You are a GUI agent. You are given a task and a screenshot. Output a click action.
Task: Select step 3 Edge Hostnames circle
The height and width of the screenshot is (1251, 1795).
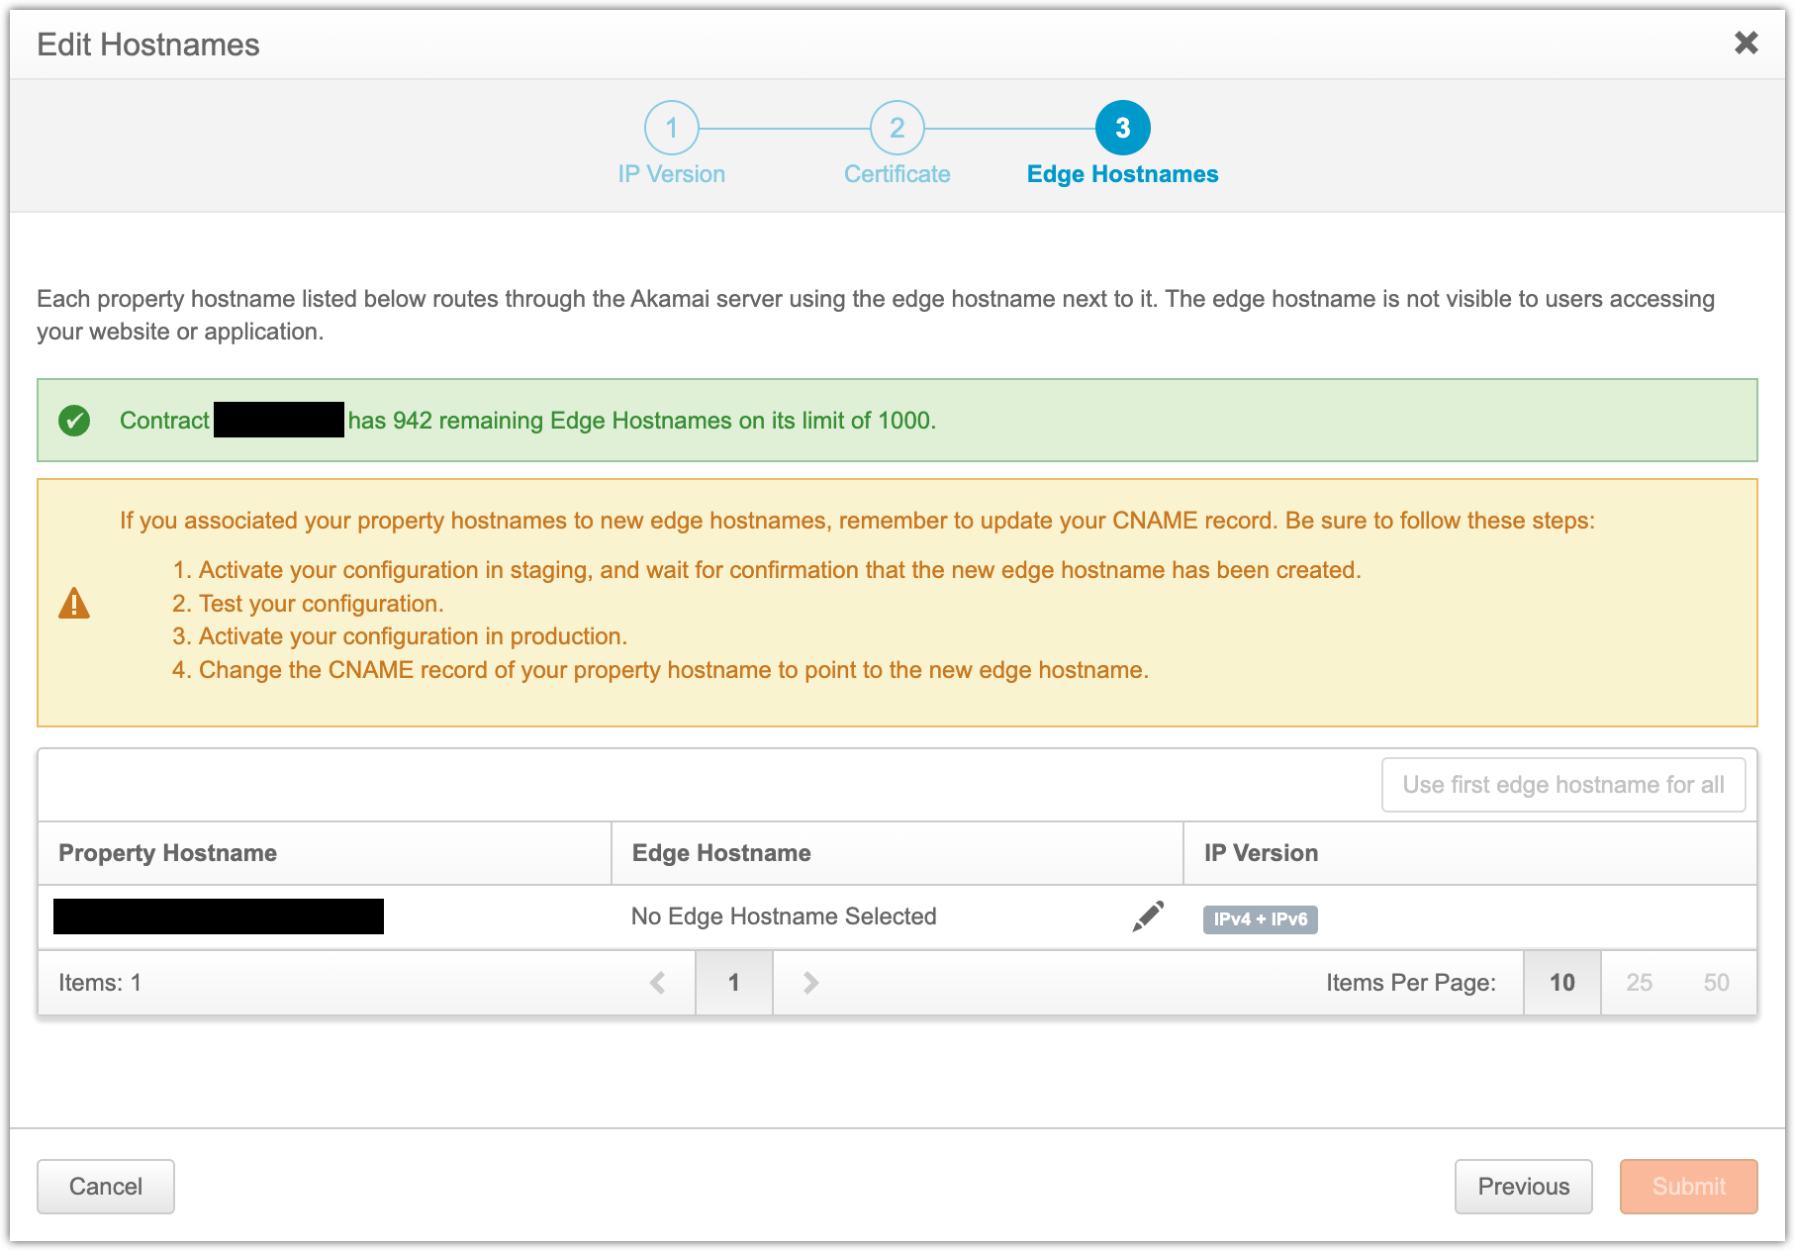click(1122, 128)
